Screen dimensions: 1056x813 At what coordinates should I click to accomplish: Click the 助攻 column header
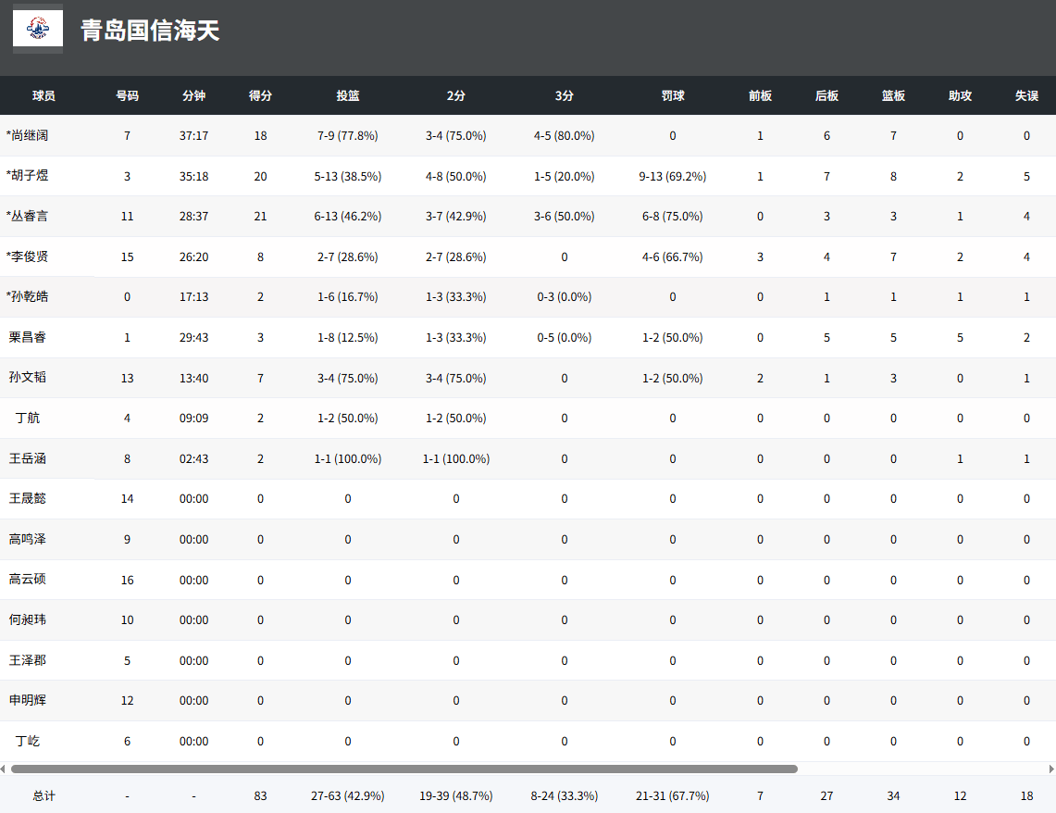coord(960,95)
